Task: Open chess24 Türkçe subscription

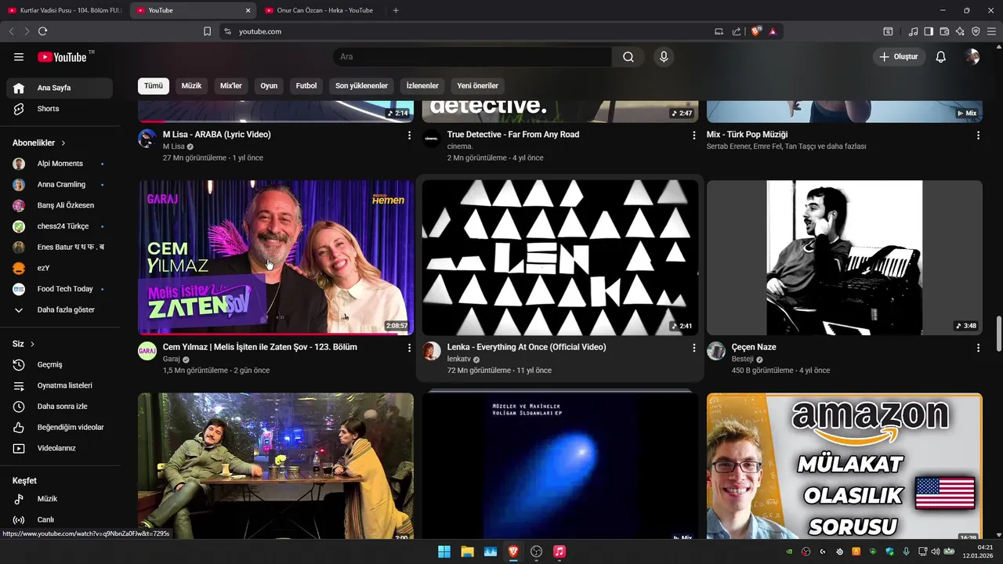Action: pyautogui.click(x=60, y=226)
